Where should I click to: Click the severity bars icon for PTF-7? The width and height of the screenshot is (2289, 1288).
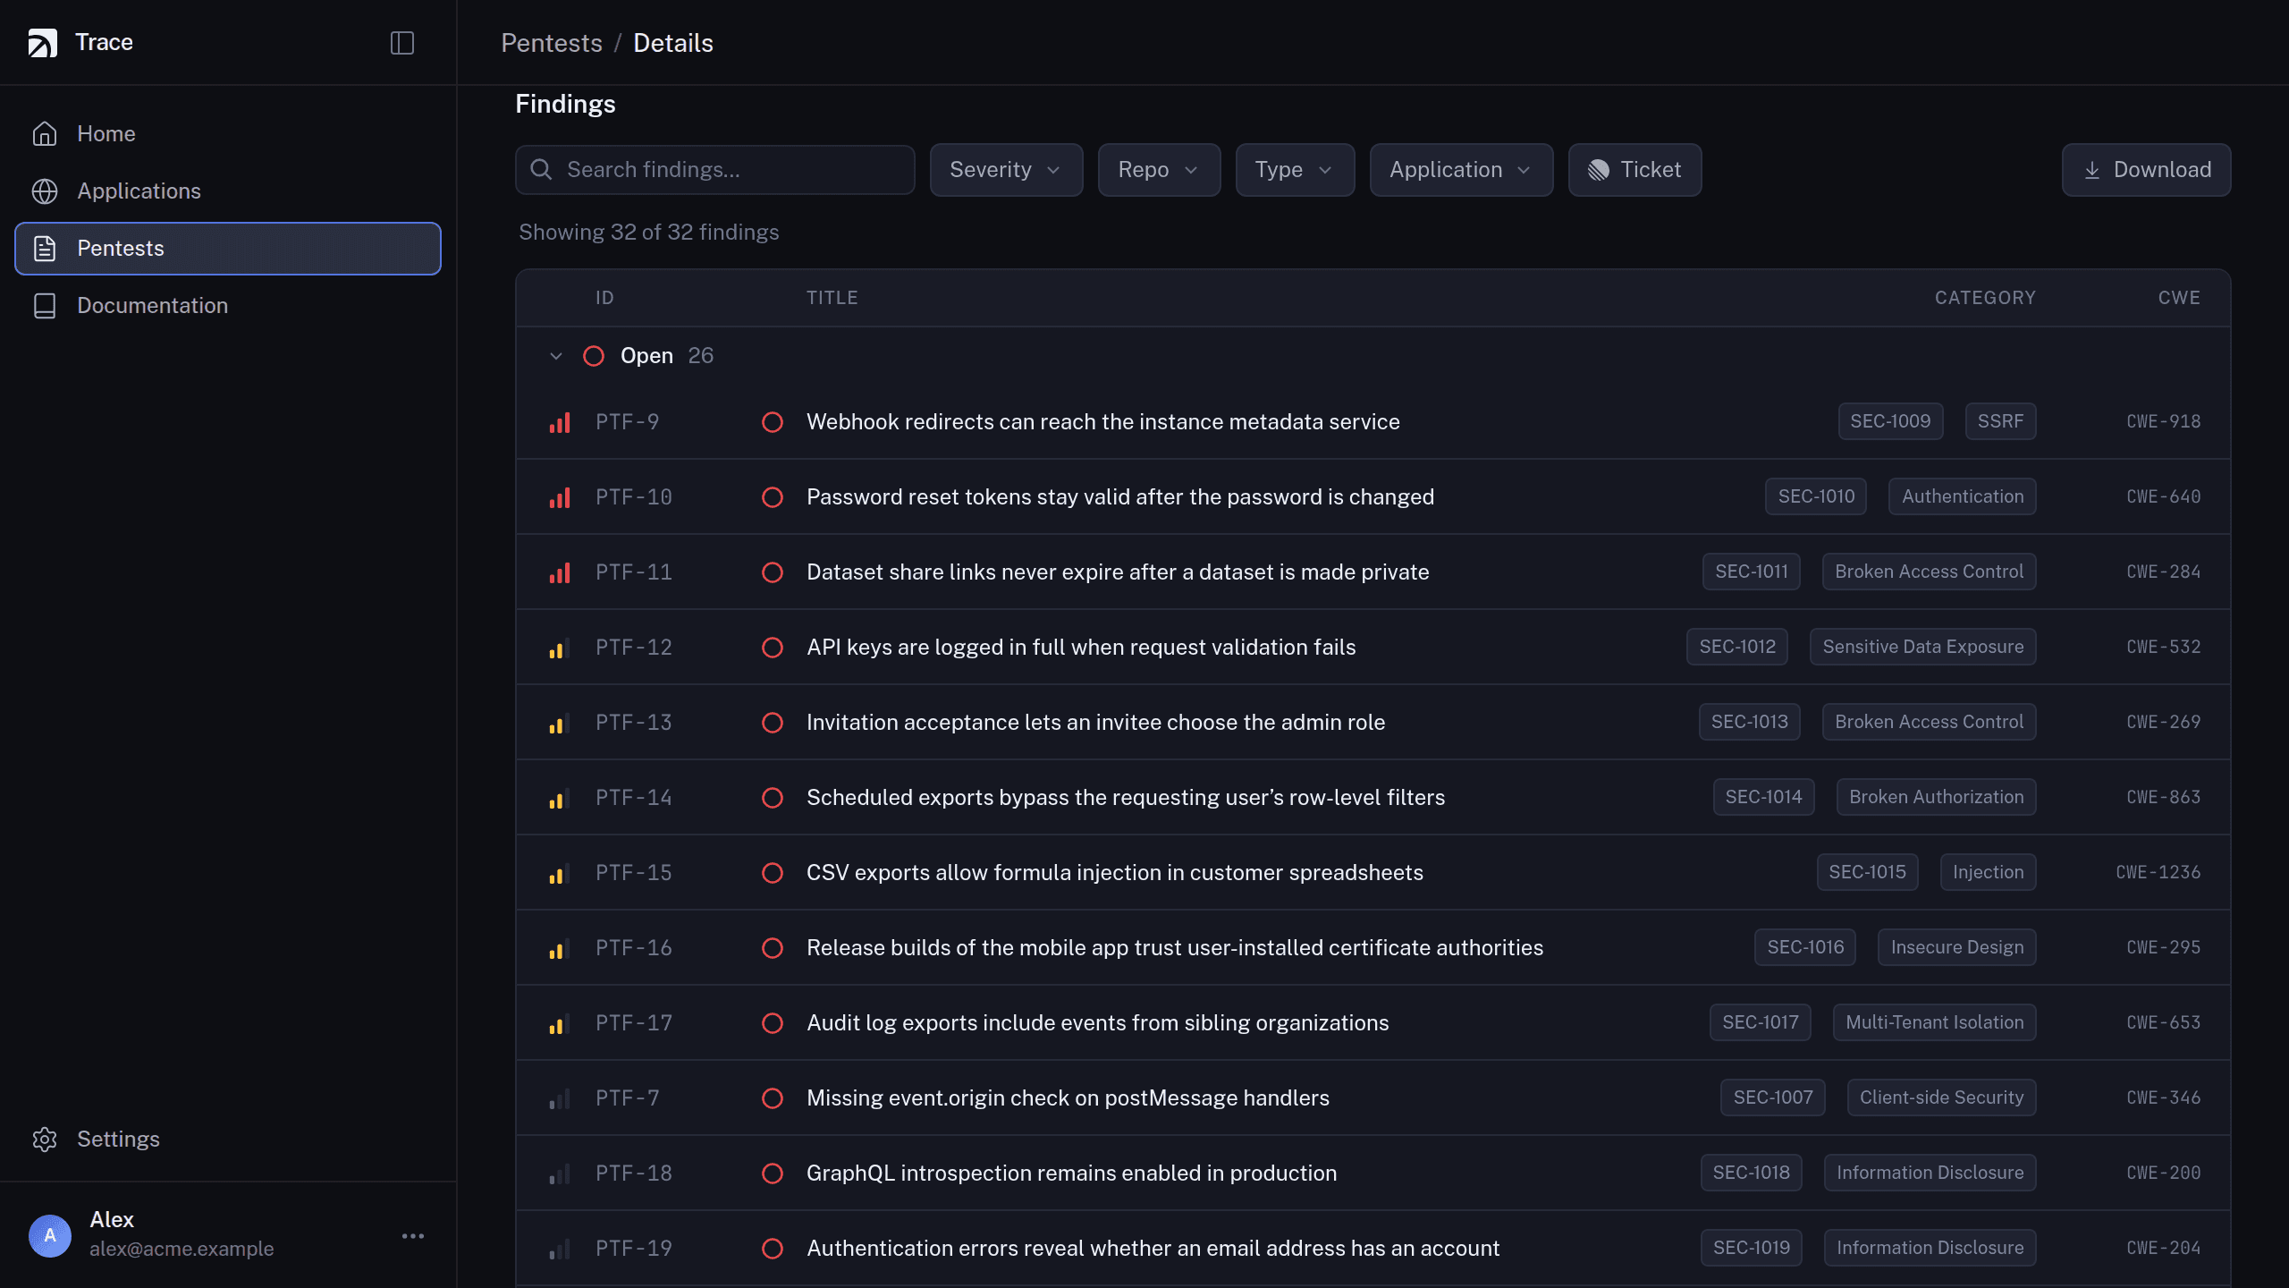pyautogui.click(x=560, y=1098)
